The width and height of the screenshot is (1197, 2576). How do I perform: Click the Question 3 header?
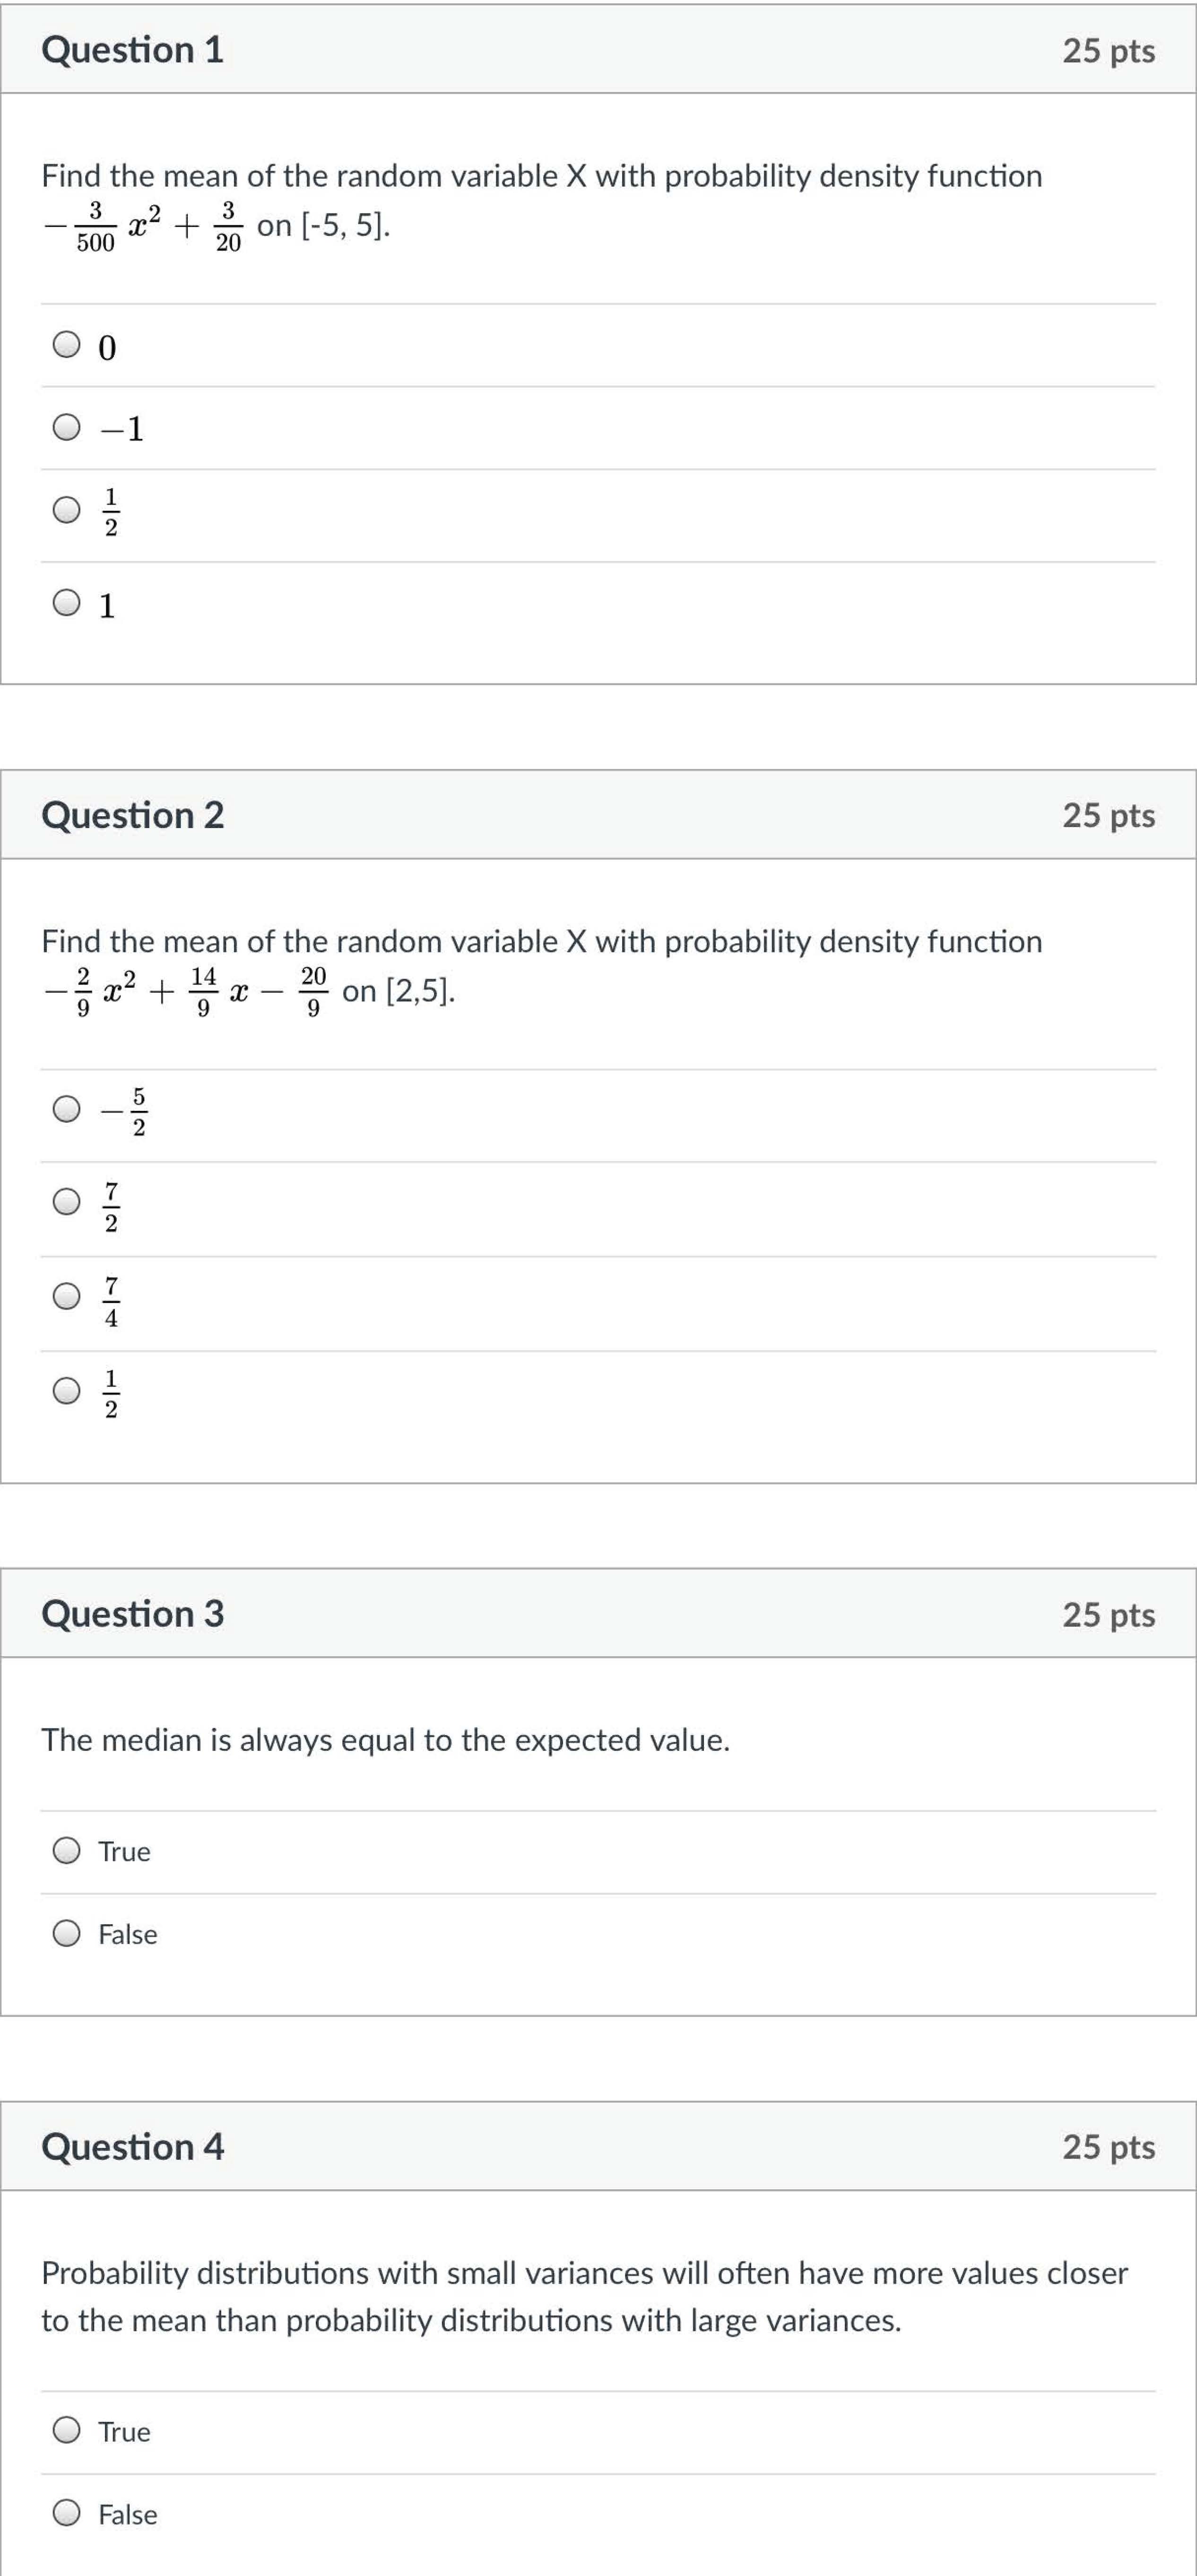coord(132,1613)
